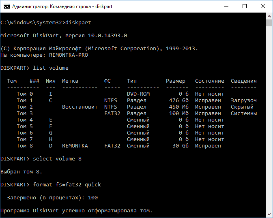Image resolution: width=273 pixels, height=218 pixels.
Task: Click 'Системны' in the Том 3 row
Action: (243, 113)
